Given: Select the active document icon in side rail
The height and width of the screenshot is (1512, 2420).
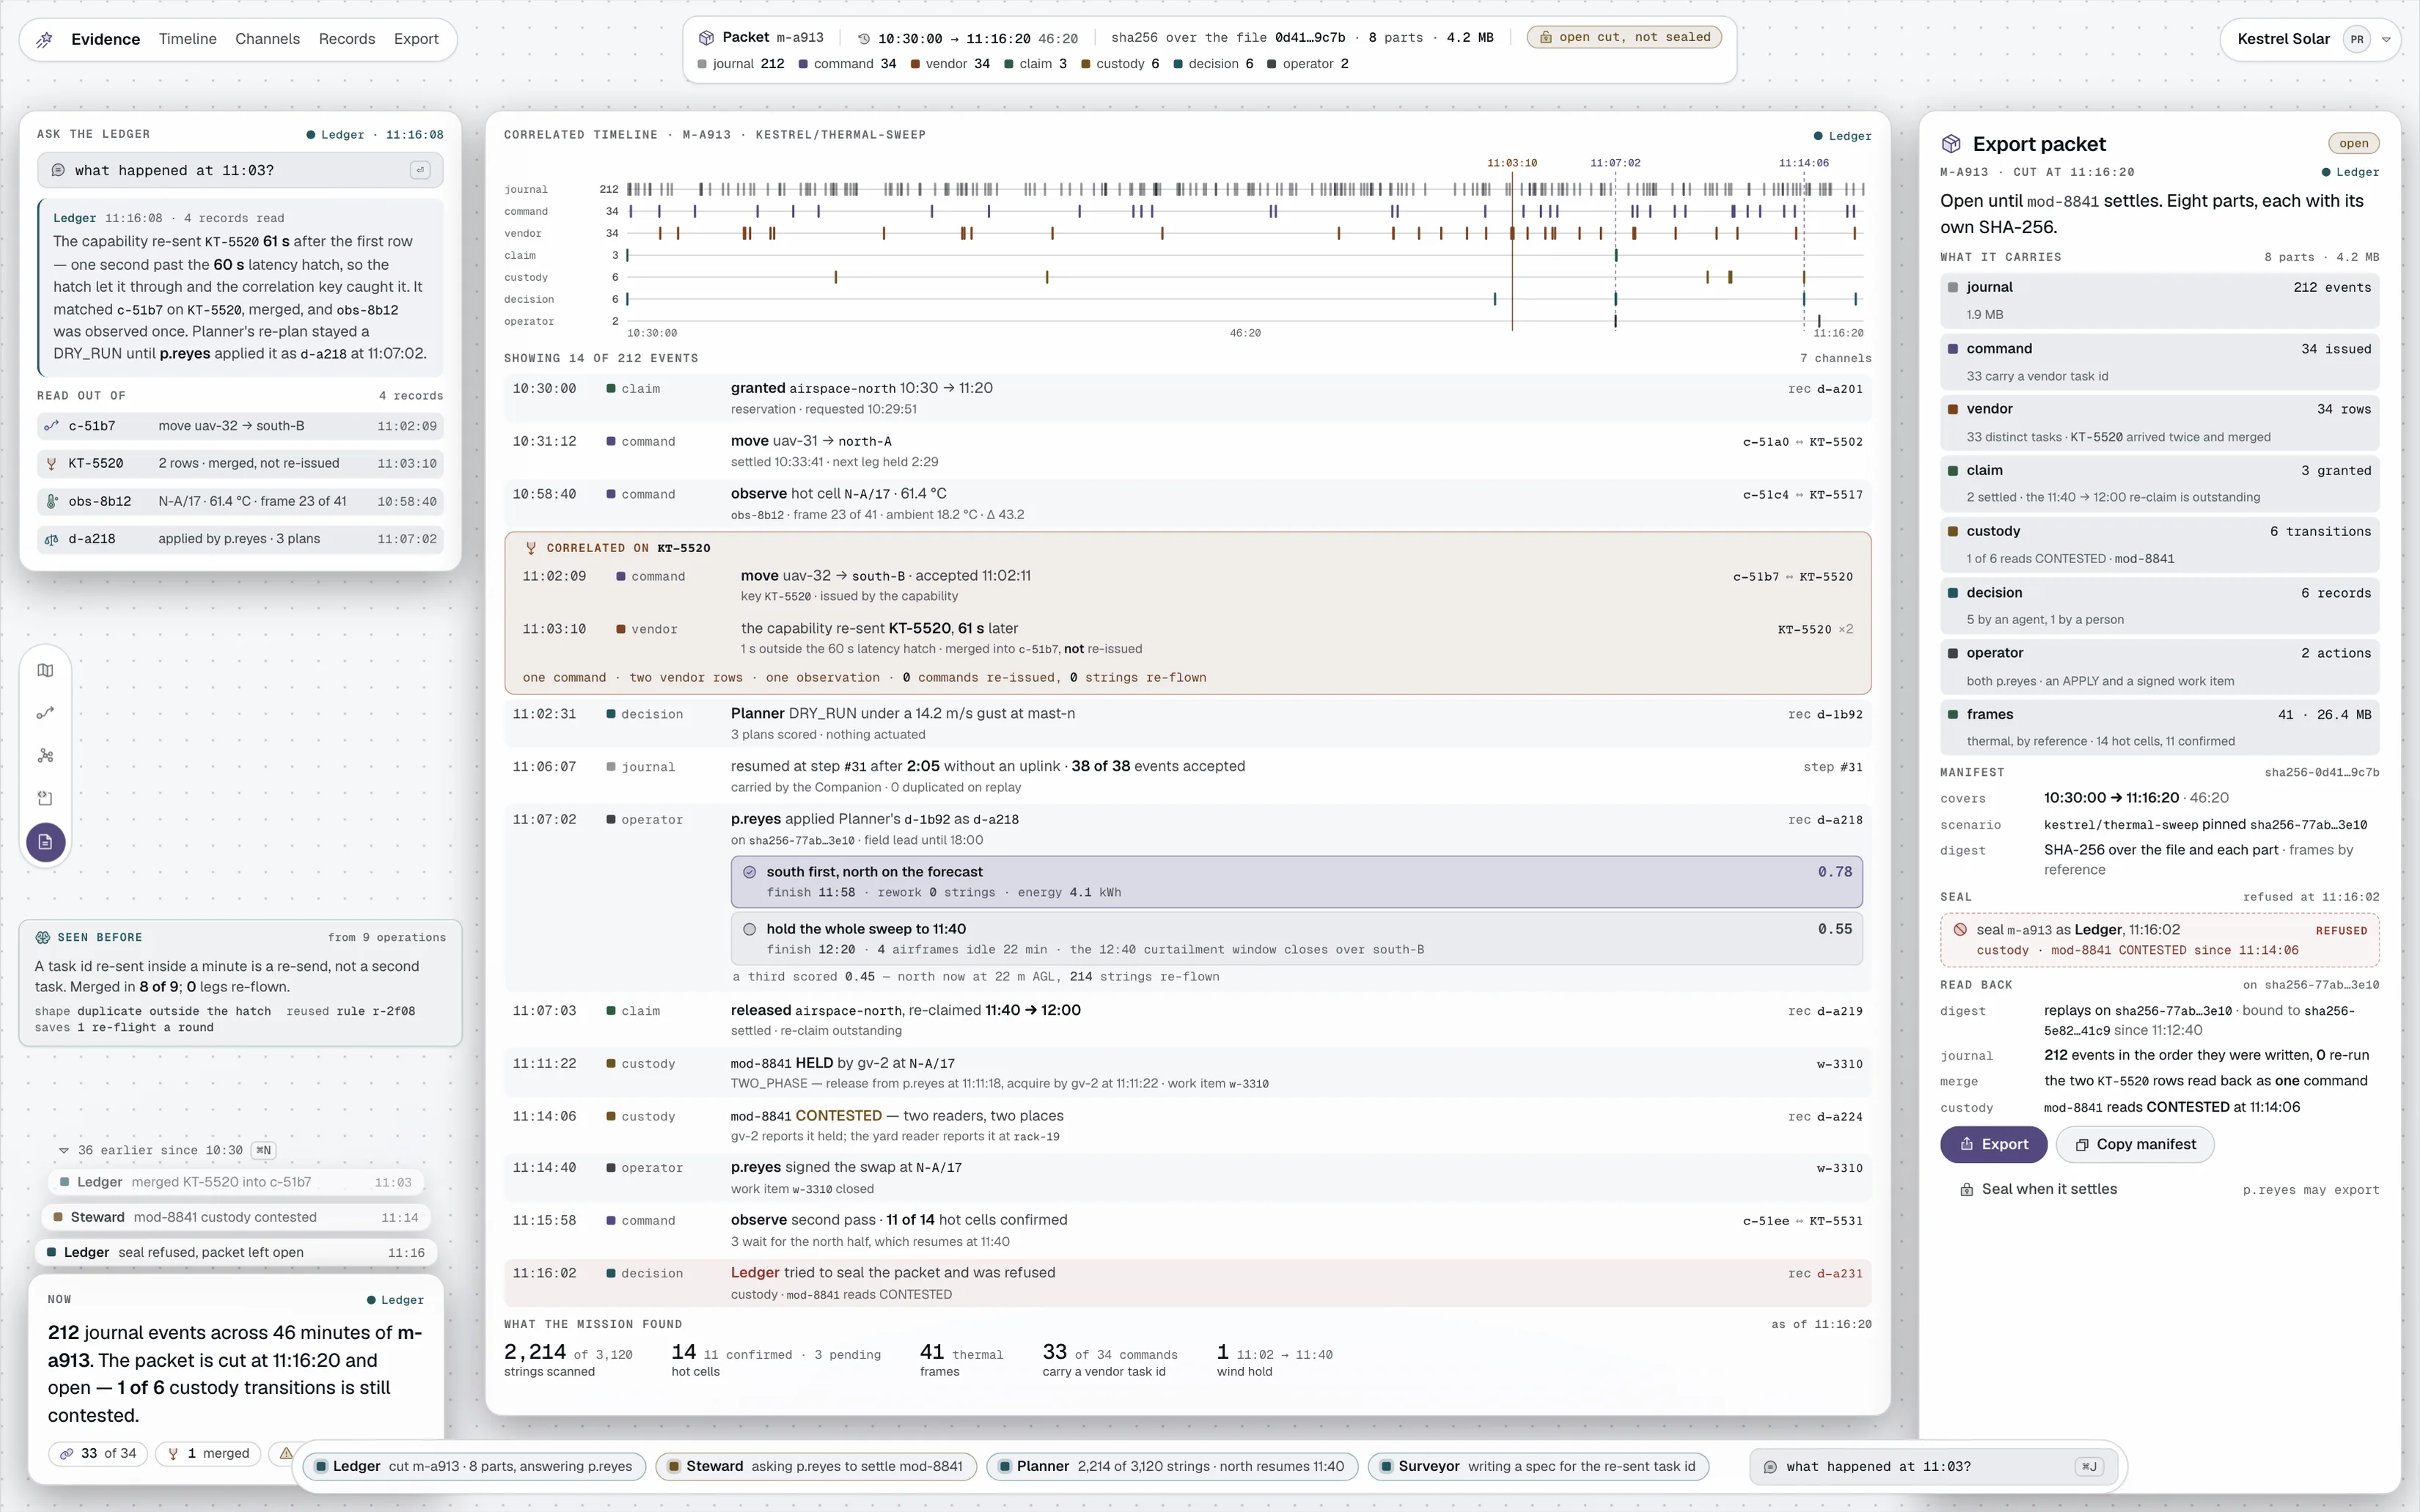Looking at the screenshot, I should (46, 842).
